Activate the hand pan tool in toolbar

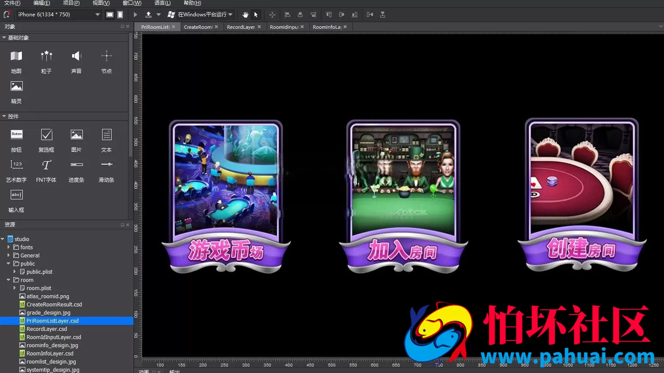tap(246, 15)
